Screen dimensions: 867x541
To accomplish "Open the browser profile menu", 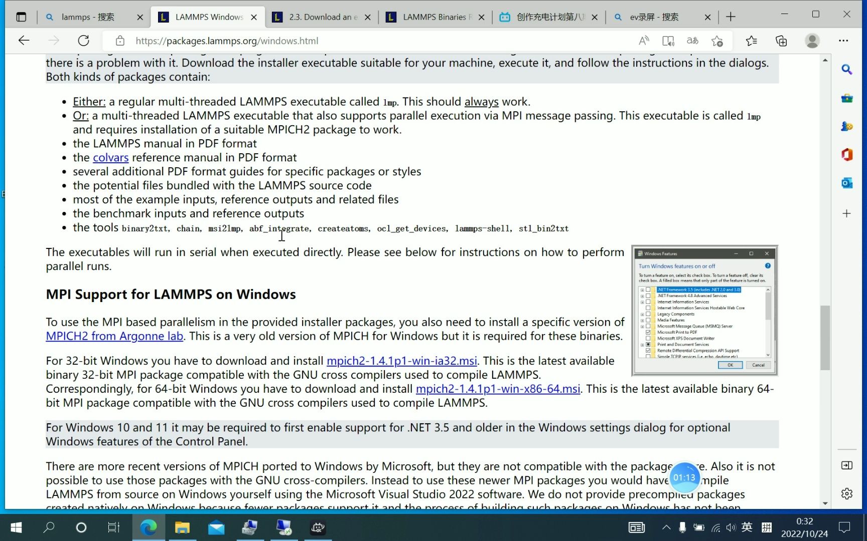I will tap(812, 41).
